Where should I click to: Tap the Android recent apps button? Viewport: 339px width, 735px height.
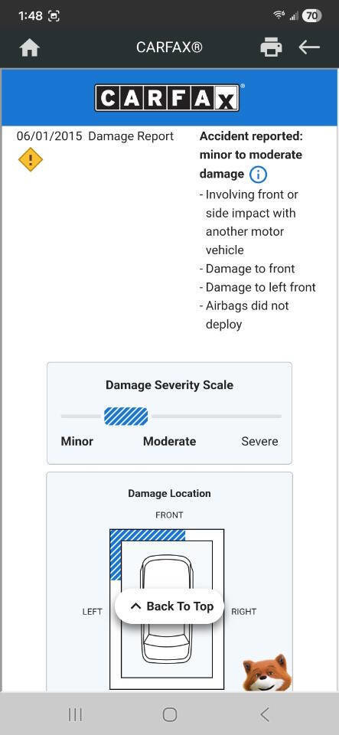coord(75,714)
